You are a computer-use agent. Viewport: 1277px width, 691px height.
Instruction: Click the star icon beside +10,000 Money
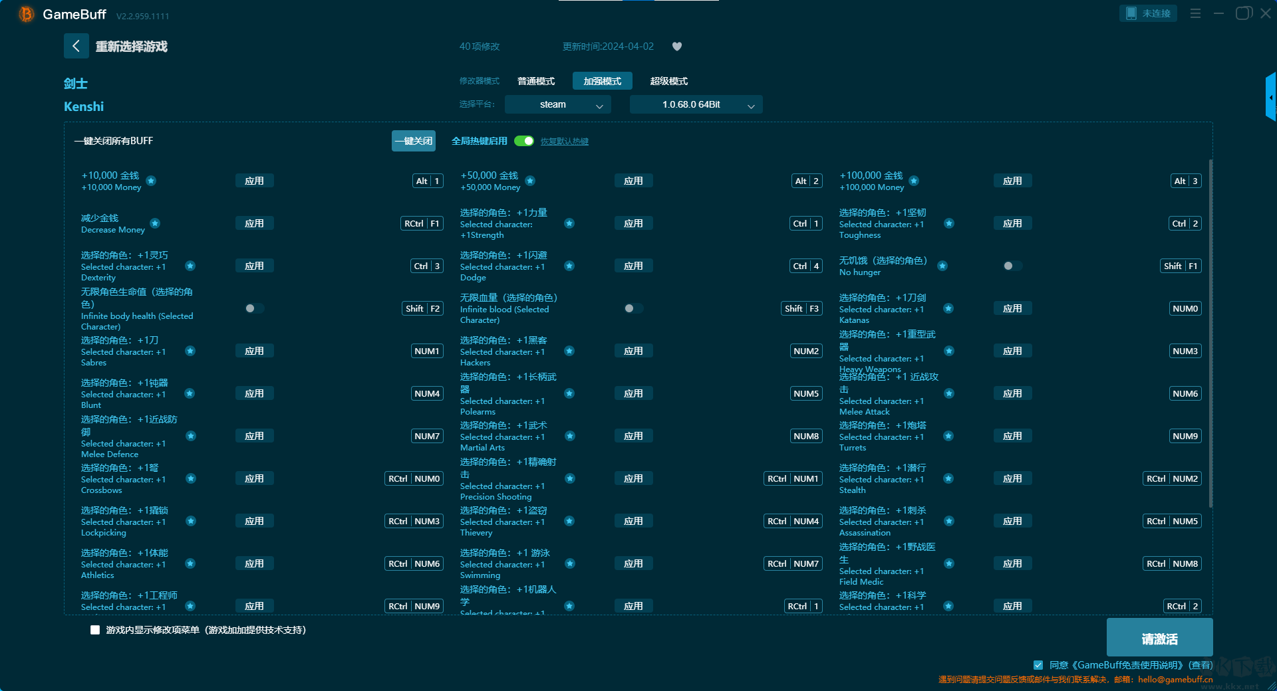[x=151, y=181]
